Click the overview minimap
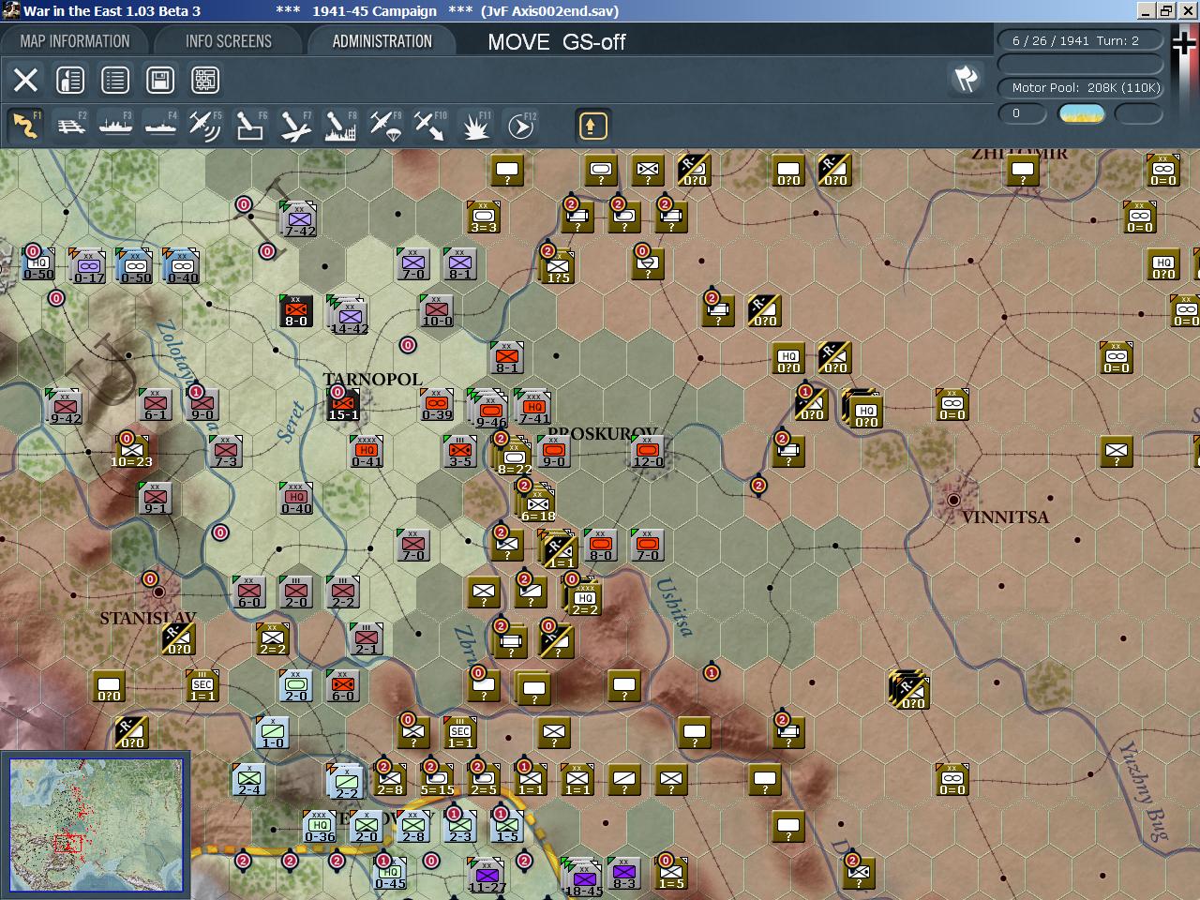 [x=96, y=825]
